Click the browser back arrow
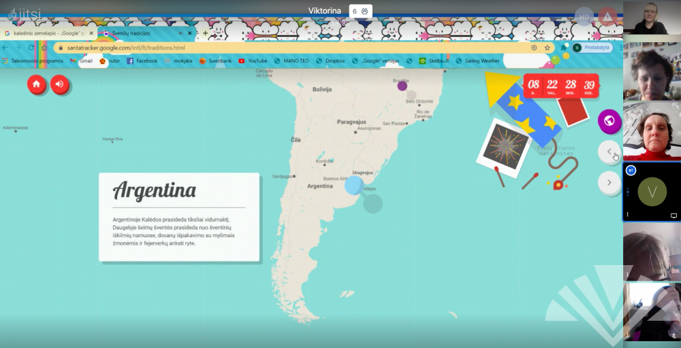This screenshot has width=681, height=348. [6, 48]
